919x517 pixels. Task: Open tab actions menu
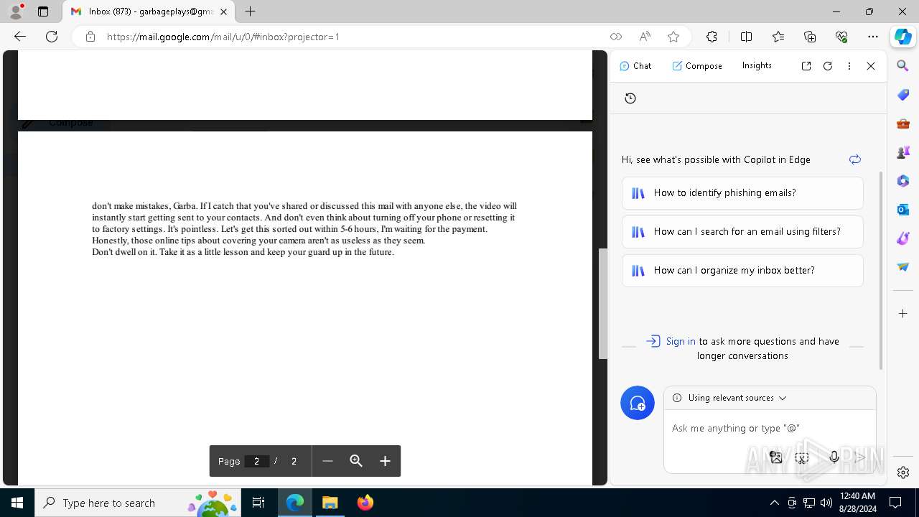[x=43, y=11]
